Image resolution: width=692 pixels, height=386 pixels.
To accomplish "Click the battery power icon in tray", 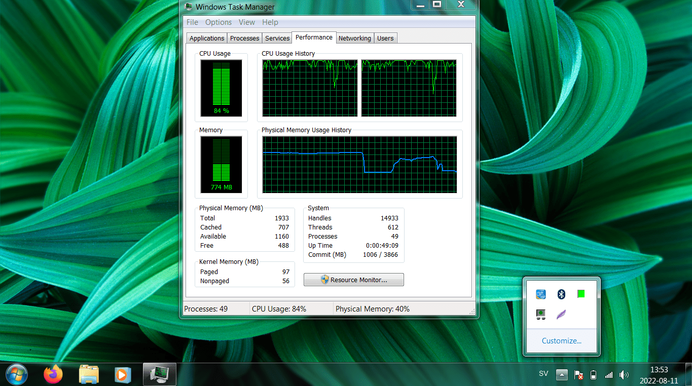I will pos(594,375).
